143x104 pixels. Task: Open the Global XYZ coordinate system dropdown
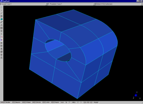click(142, 4)
